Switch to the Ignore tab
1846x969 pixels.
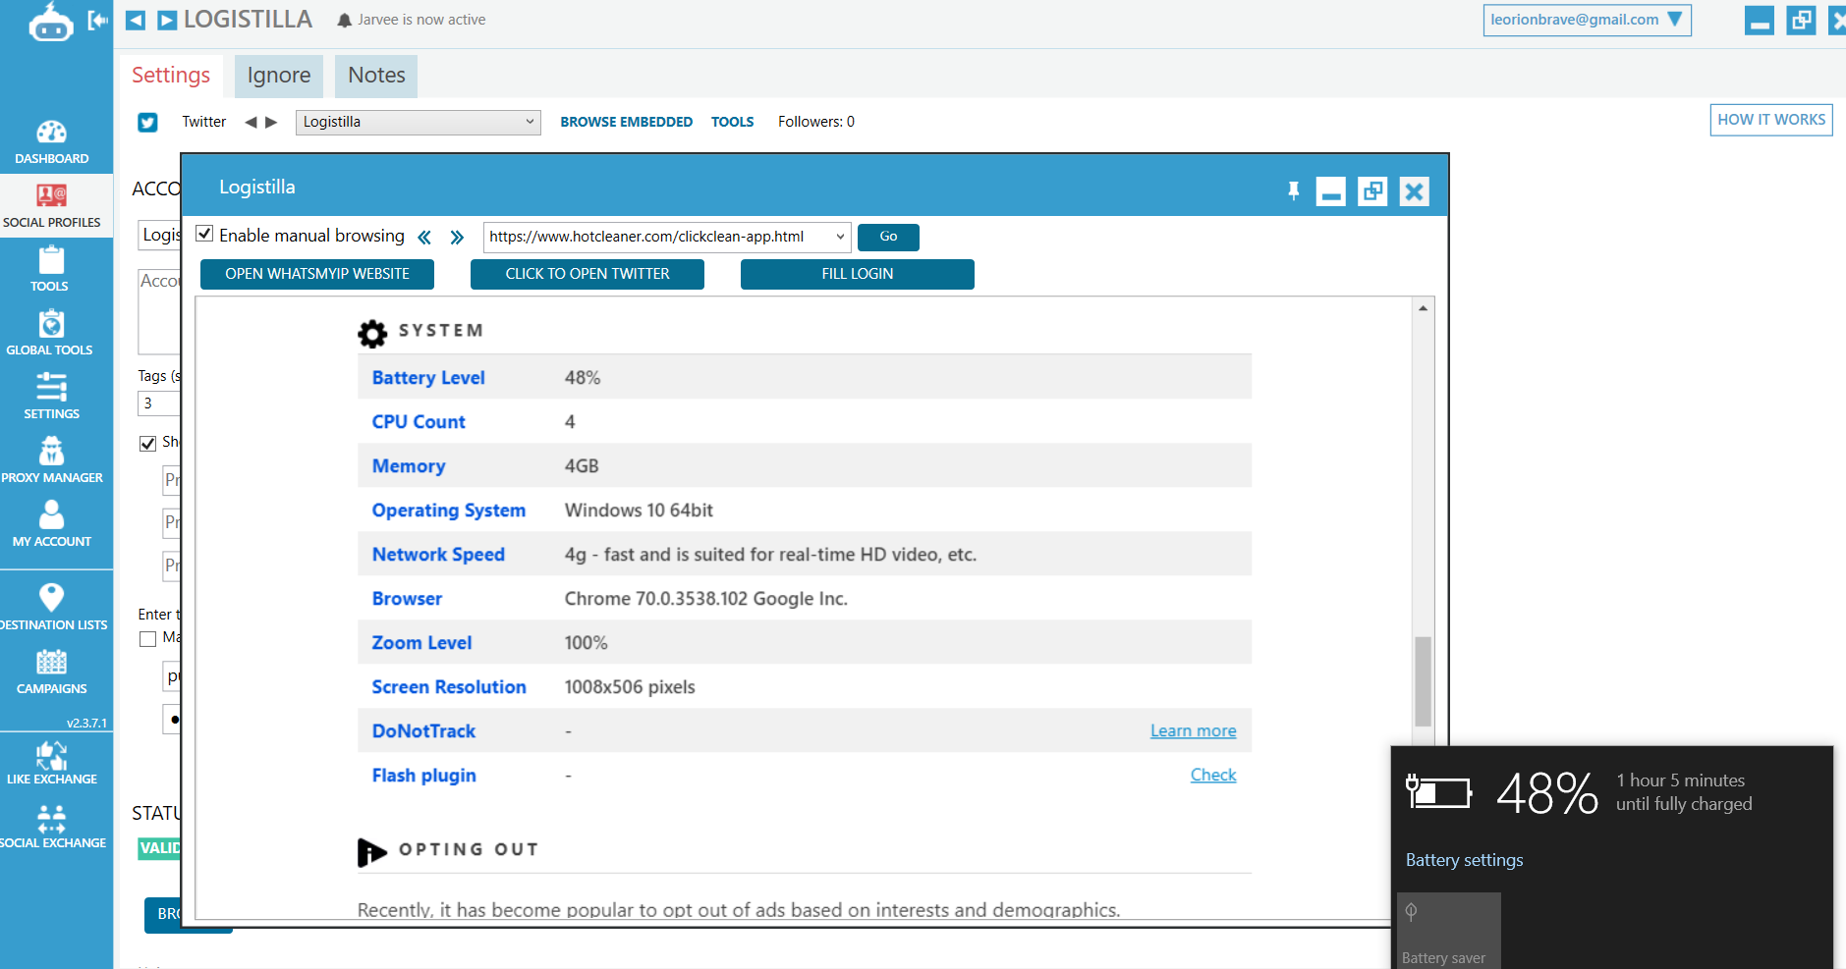coord(279,76)
